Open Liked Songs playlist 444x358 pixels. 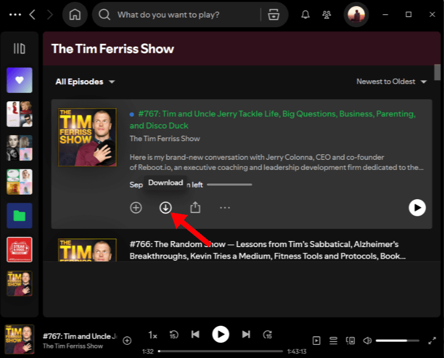click(19, 80)
